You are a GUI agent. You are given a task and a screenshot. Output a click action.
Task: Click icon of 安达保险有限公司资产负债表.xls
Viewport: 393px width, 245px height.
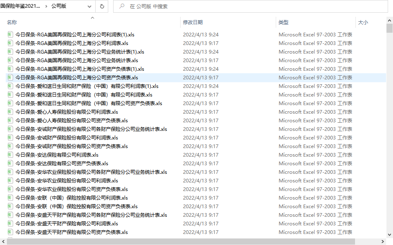point(10,164)
